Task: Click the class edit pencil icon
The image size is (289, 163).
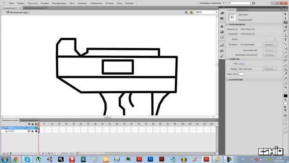Action: pyautogui.click(x=275, y=39)
